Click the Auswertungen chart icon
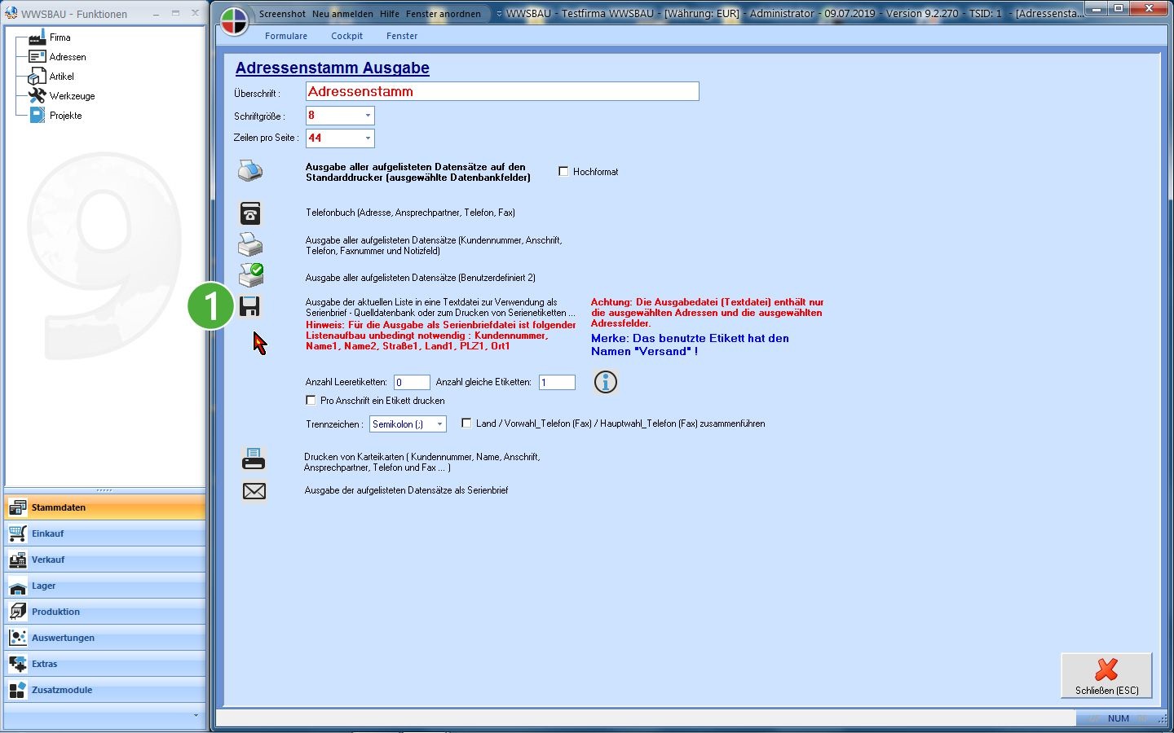The image size is (1174, 733). (17, 638)
